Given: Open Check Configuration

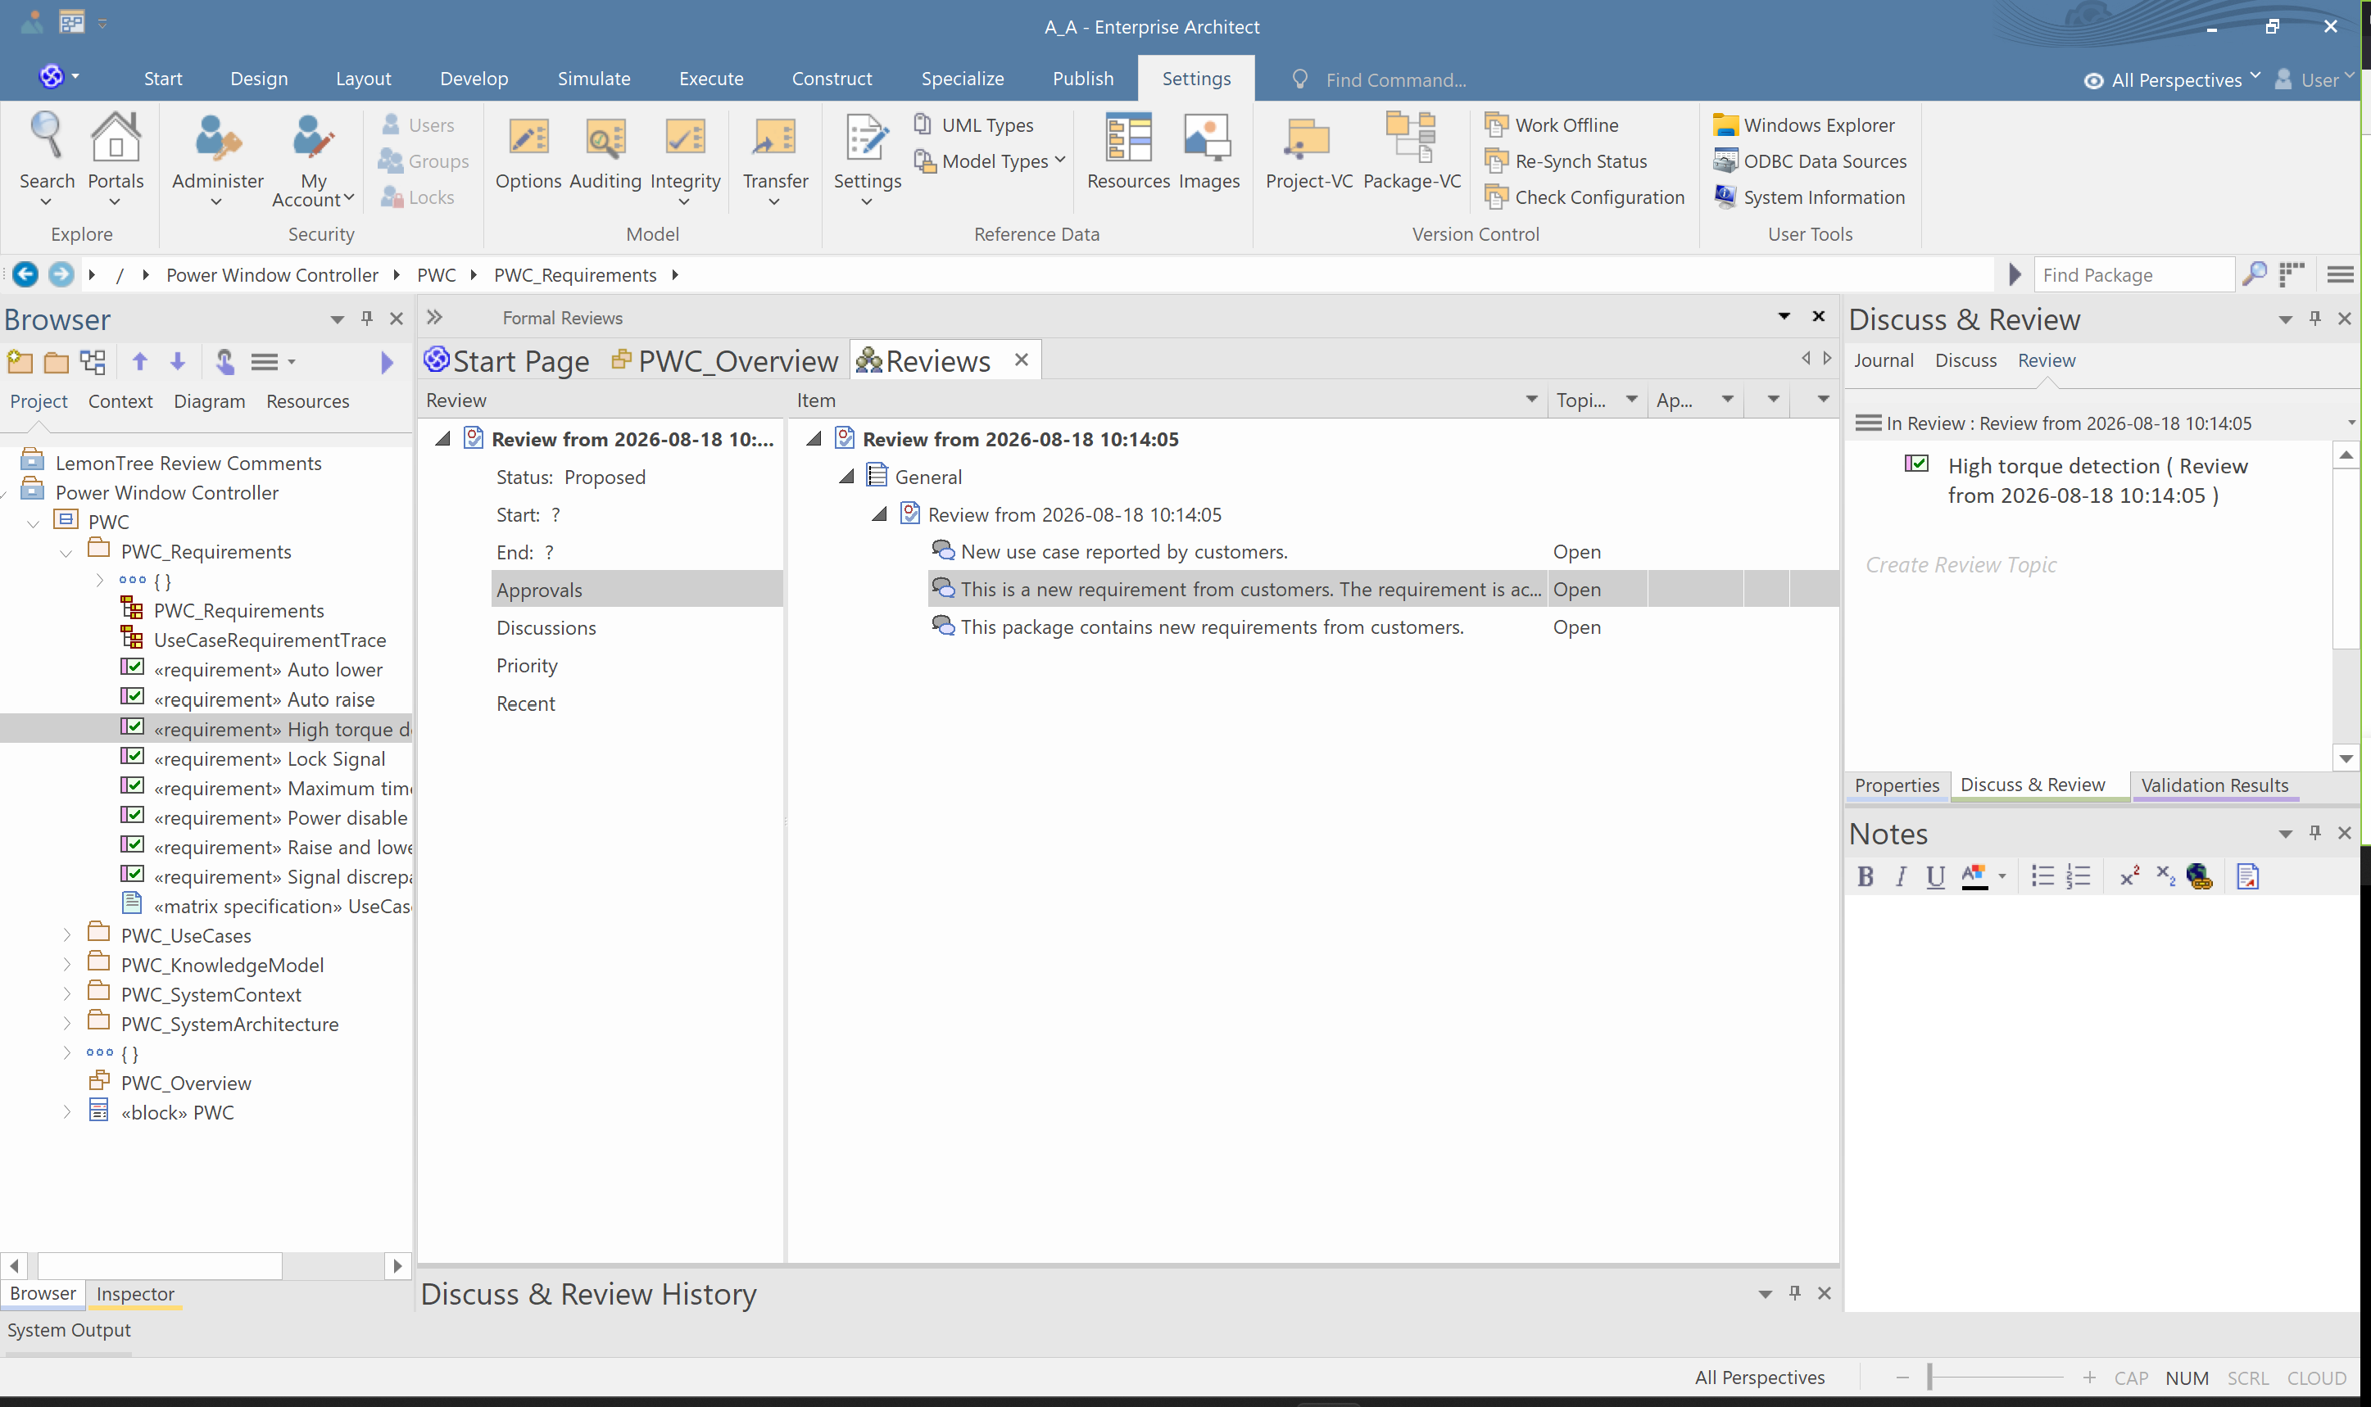Looking at the screenshot, I should [1584, 197].
